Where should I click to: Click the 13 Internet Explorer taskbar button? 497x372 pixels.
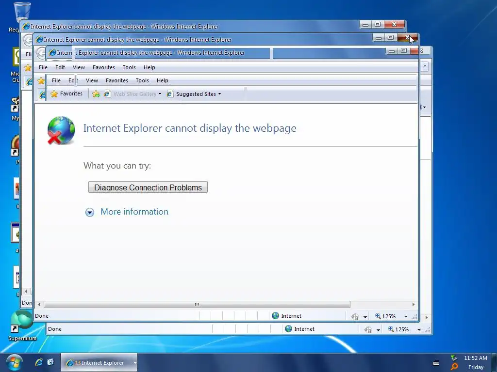point(99,363)
